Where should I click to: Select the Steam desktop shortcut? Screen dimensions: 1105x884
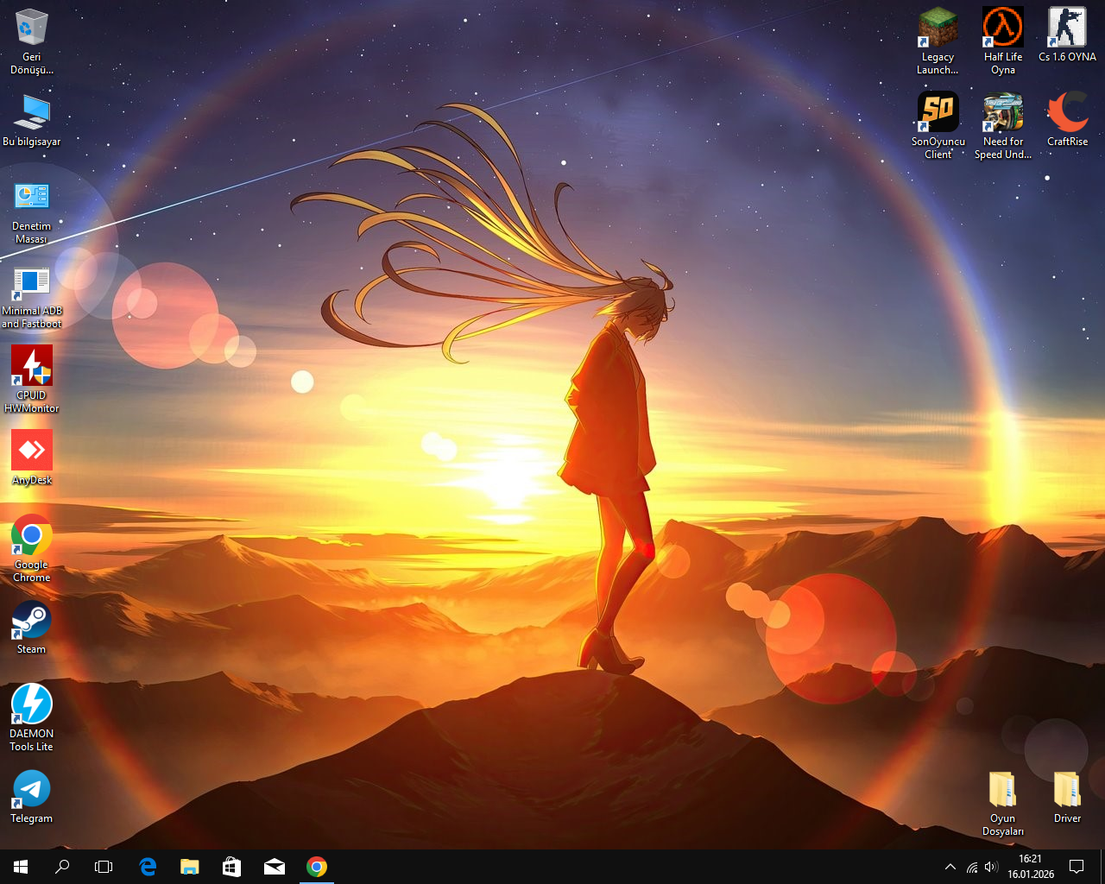(32, 628)
